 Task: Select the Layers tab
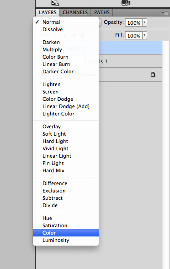pyautogui.click(x=48, y=12)
